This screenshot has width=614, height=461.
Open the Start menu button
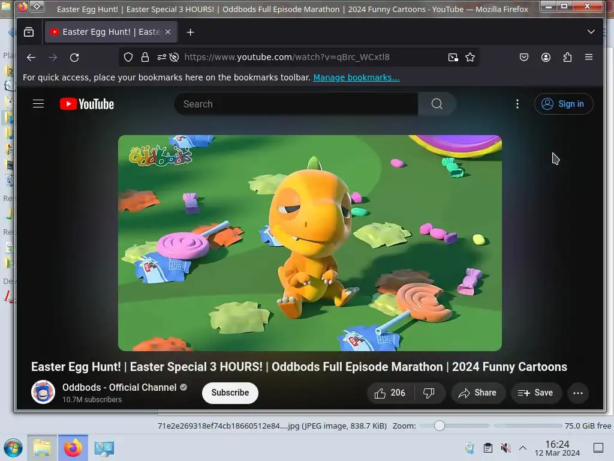(13, 448)
